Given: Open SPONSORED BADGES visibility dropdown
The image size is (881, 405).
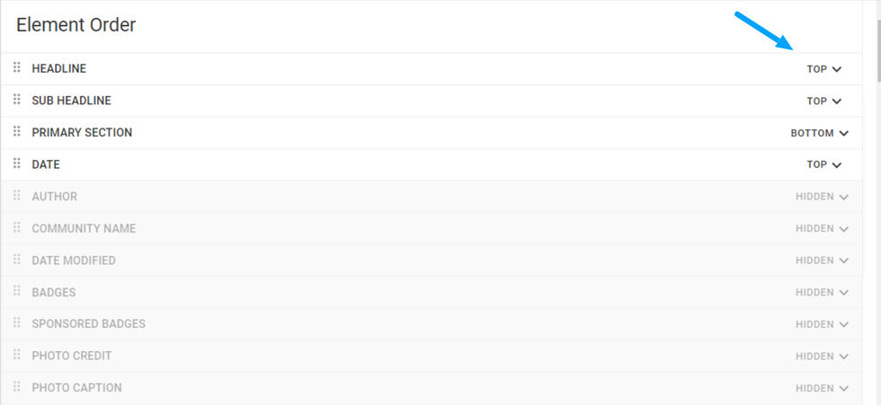Looking at the screenshot, I should pos(822,324).
